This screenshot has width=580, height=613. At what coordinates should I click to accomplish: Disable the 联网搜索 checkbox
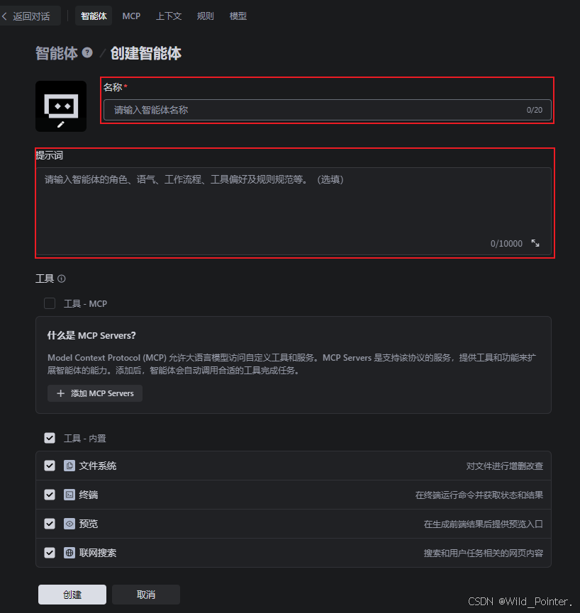click(50, 553)
